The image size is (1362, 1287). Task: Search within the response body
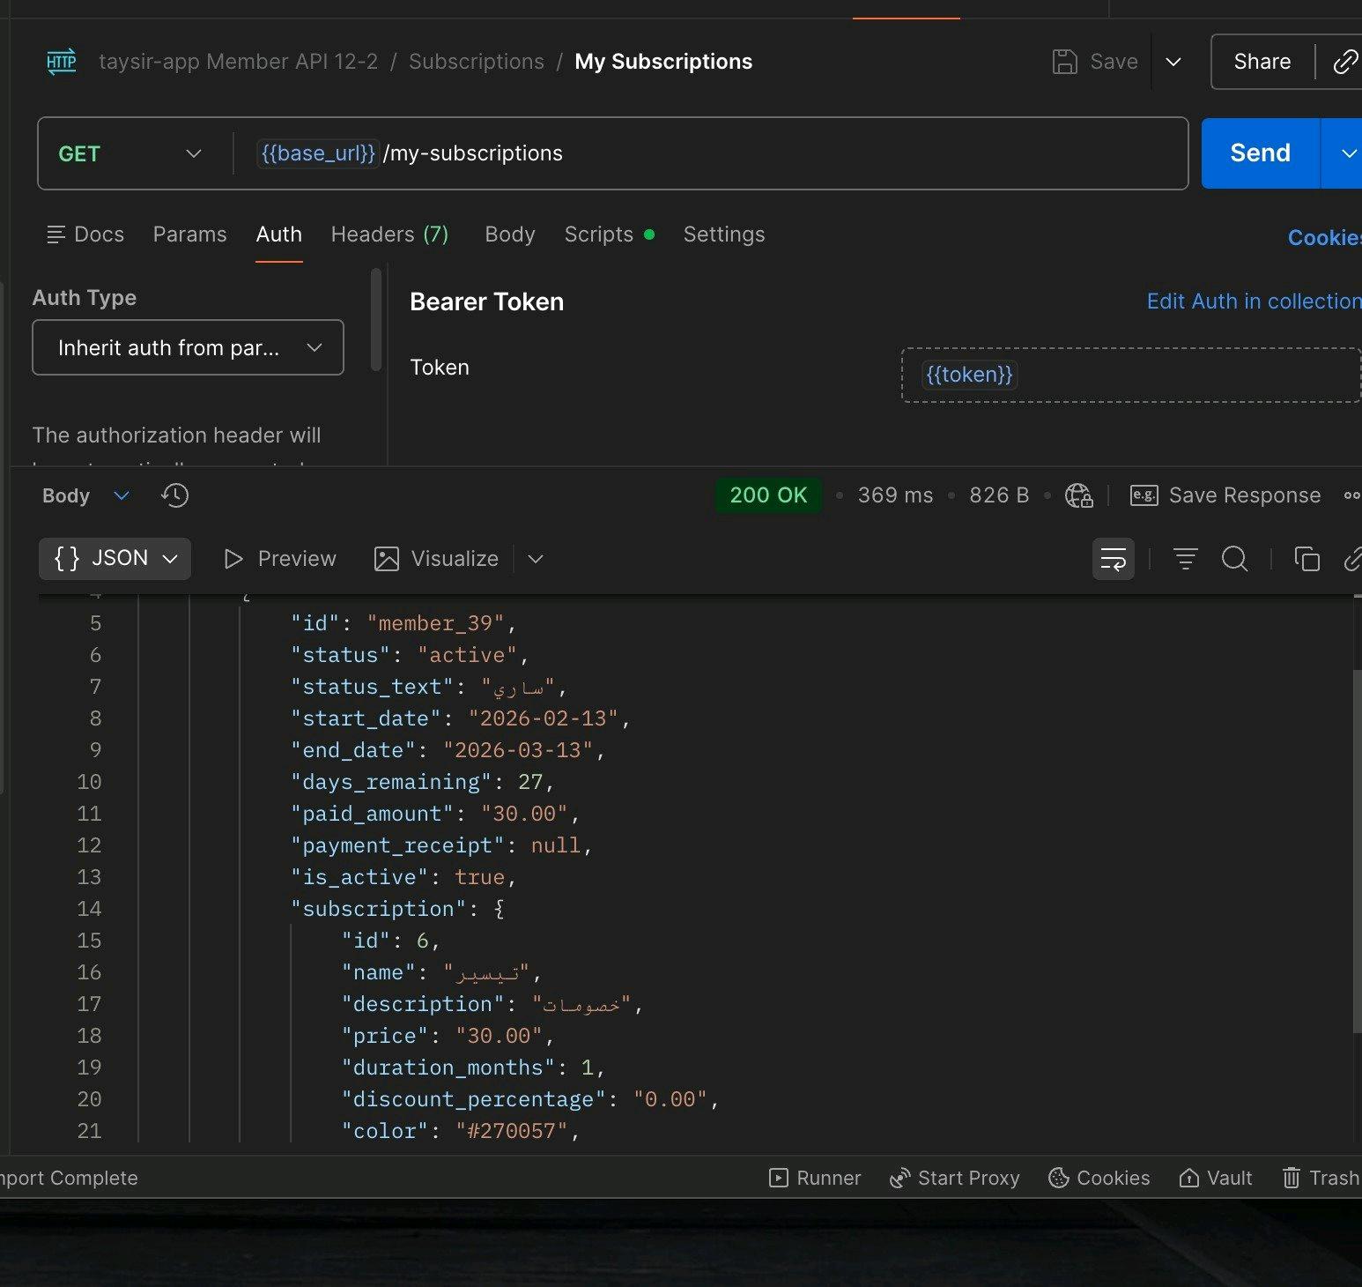click(1234, 559)
